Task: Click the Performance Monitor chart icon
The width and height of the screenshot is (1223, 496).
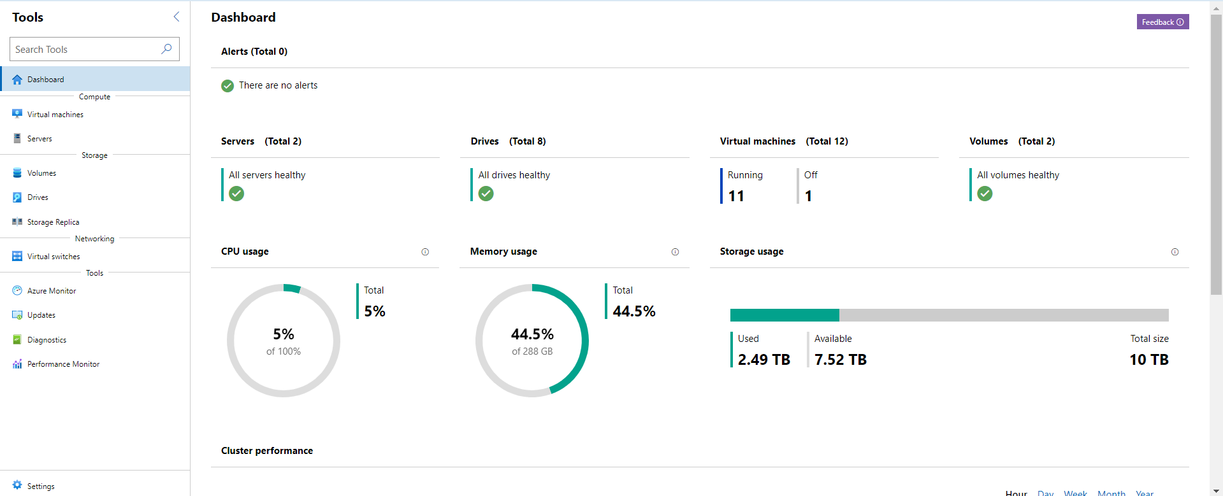Action: [17, 364]
